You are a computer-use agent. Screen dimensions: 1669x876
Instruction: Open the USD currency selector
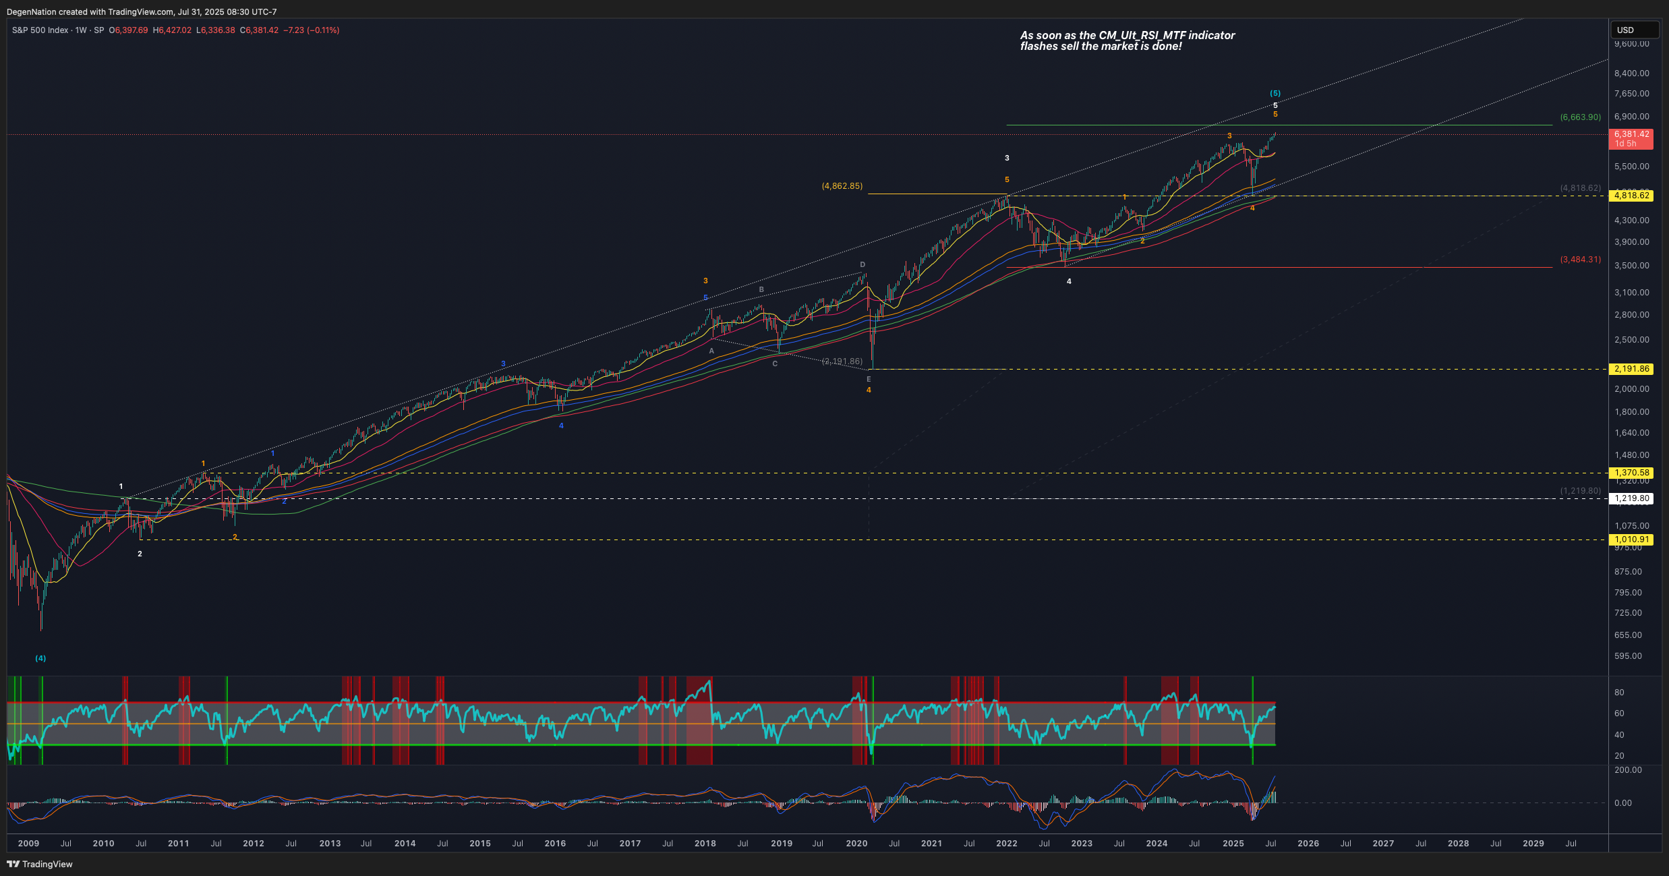[x=1635, y=30]
